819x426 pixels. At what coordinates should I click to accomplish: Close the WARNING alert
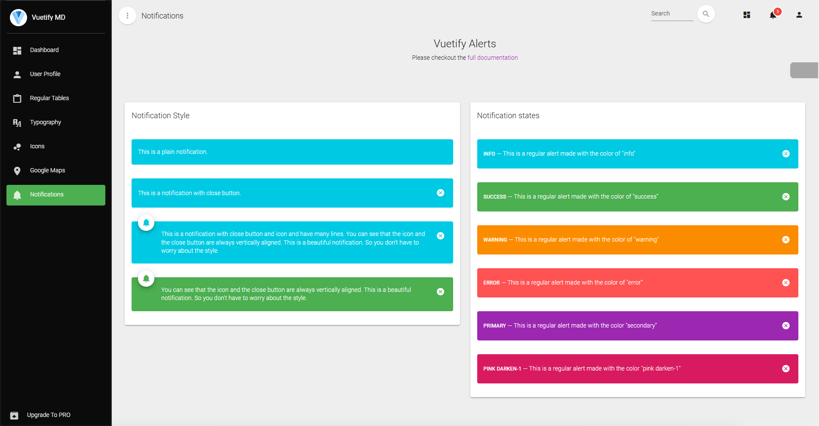tap(786, 240)
